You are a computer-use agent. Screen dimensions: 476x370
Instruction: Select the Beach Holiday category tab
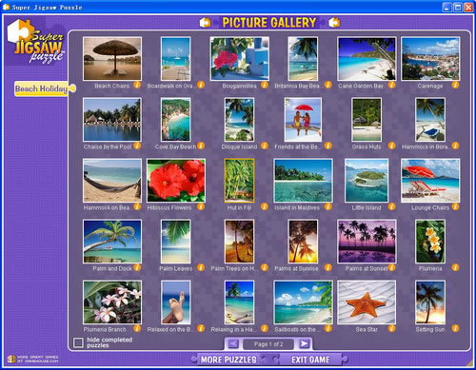pos(41,88)
